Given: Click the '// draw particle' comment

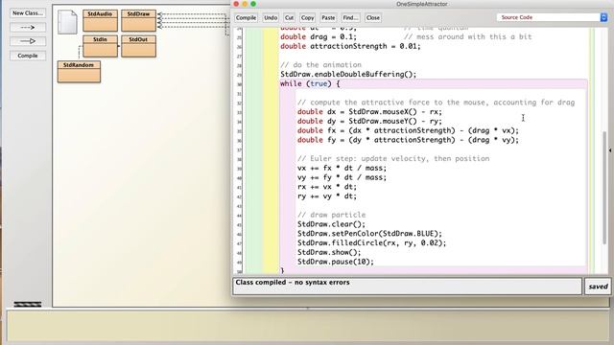Looking at the screenshot, I should tap(331, 215).
